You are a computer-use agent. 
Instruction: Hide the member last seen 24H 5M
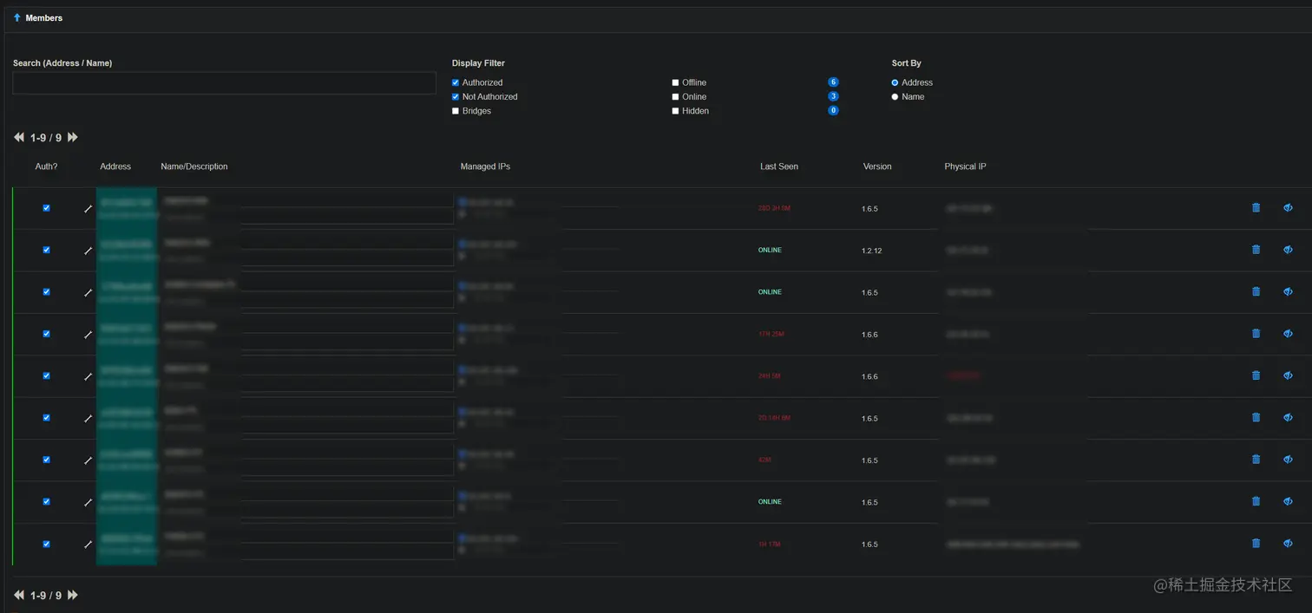pos(1288,375)
